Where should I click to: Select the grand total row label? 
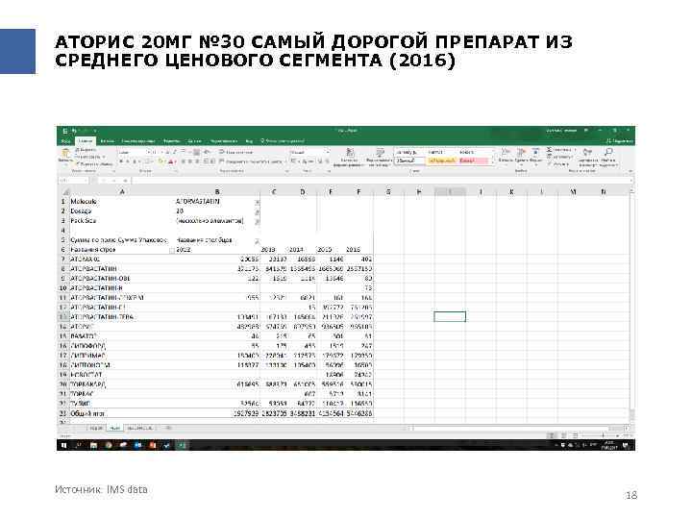[x=86, y=413]
